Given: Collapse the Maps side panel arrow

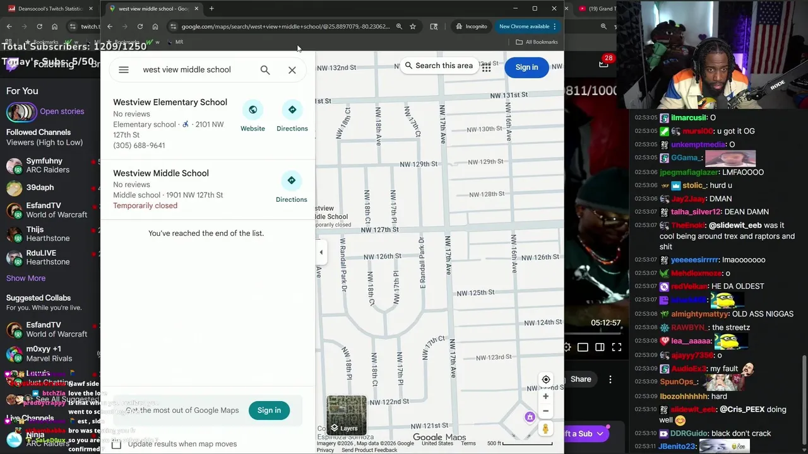Looking at the screenshot, I should coord(321,252).
